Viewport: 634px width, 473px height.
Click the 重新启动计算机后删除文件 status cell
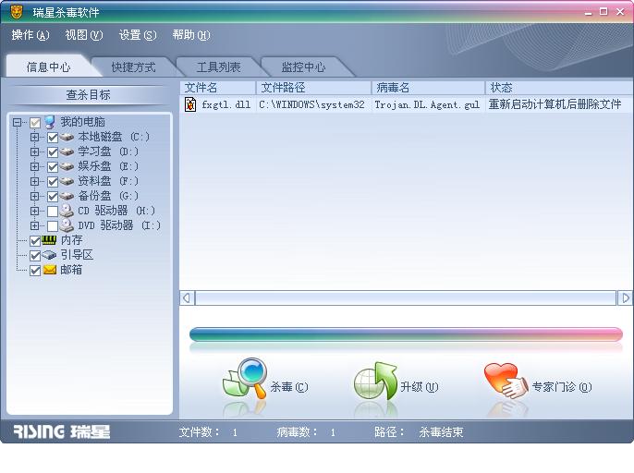[555, 104]
